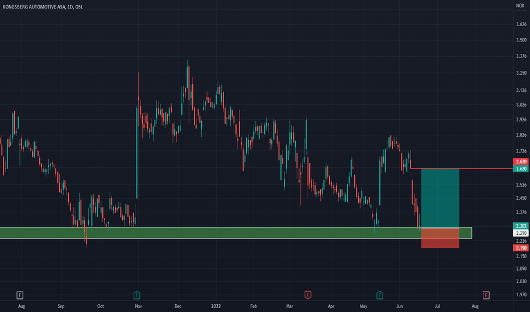
Task: Click the 2.526 price axis label
Action: tap(521, 185)
